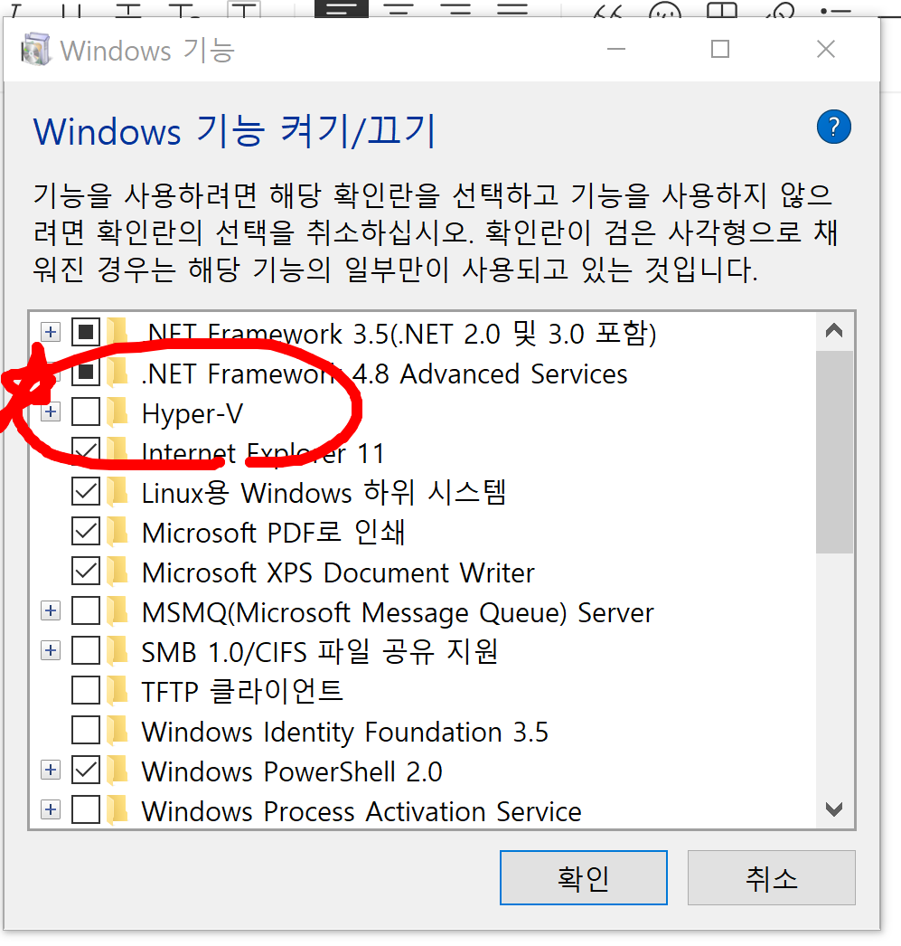Select "Windows Identity Foundation 3.5" label

click(x=344, y=733)
